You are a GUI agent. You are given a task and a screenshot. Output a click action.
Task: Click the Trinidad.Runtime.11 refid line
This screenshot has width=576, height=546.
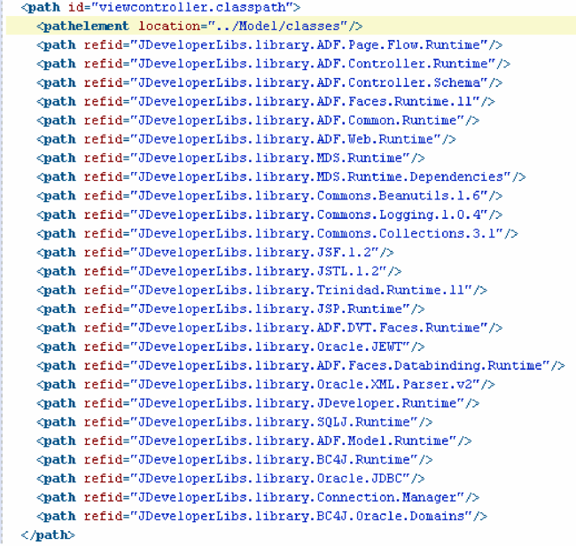[261, 290]
